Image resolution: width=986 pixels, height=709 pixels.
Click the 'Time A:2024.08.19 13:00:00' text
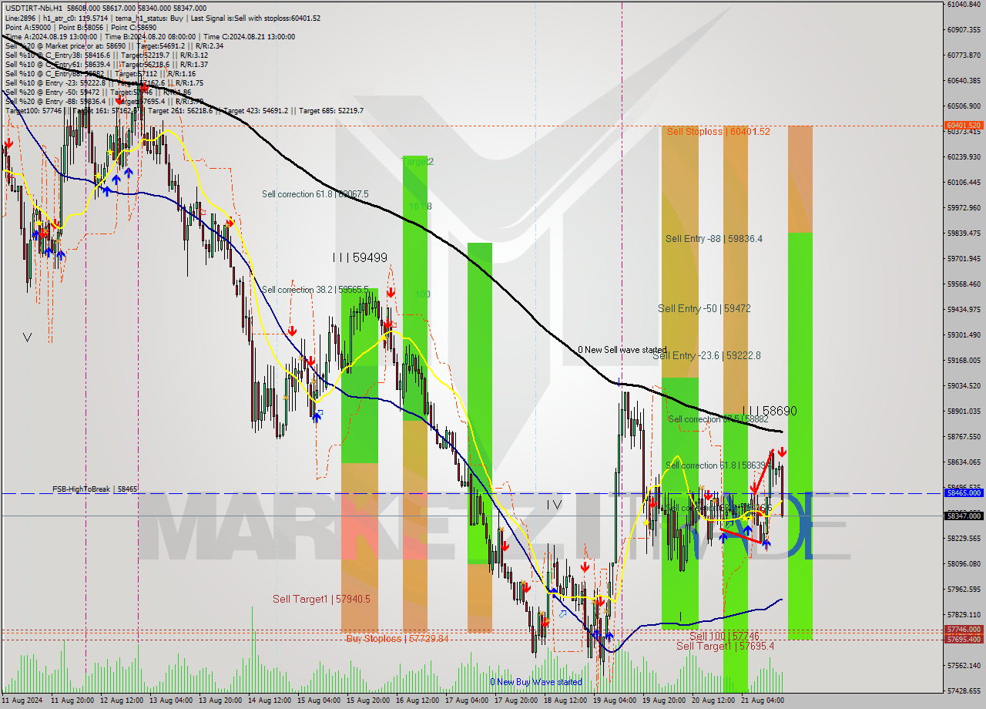pos(51,36)
